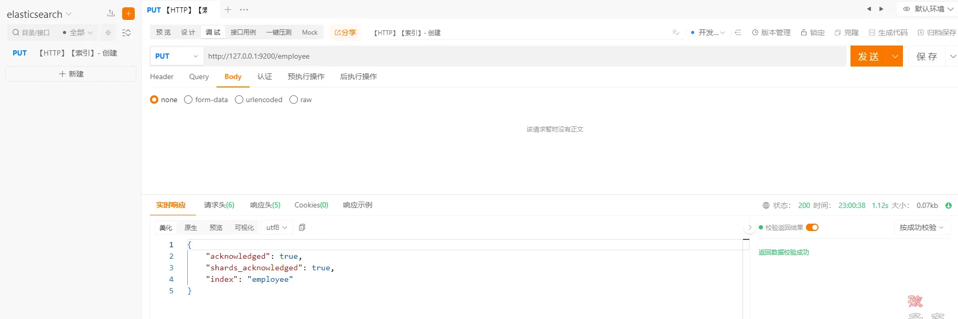
Task: Click the 生成代码 generate code icon
Action: (x=871, y=32)
